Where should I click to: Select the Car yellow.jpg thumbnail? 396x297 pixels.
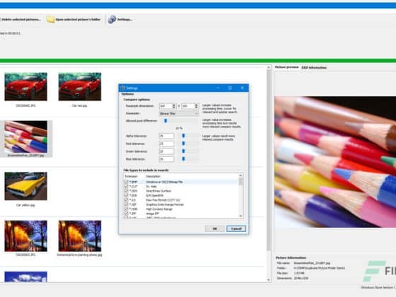[x=25, y=186]
